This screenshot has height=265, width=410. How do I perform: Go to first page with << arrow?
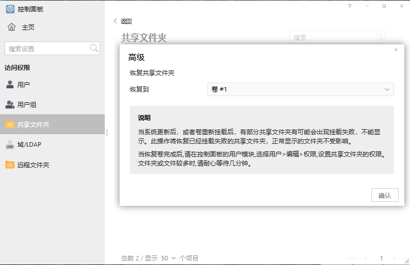coord(352,259)
